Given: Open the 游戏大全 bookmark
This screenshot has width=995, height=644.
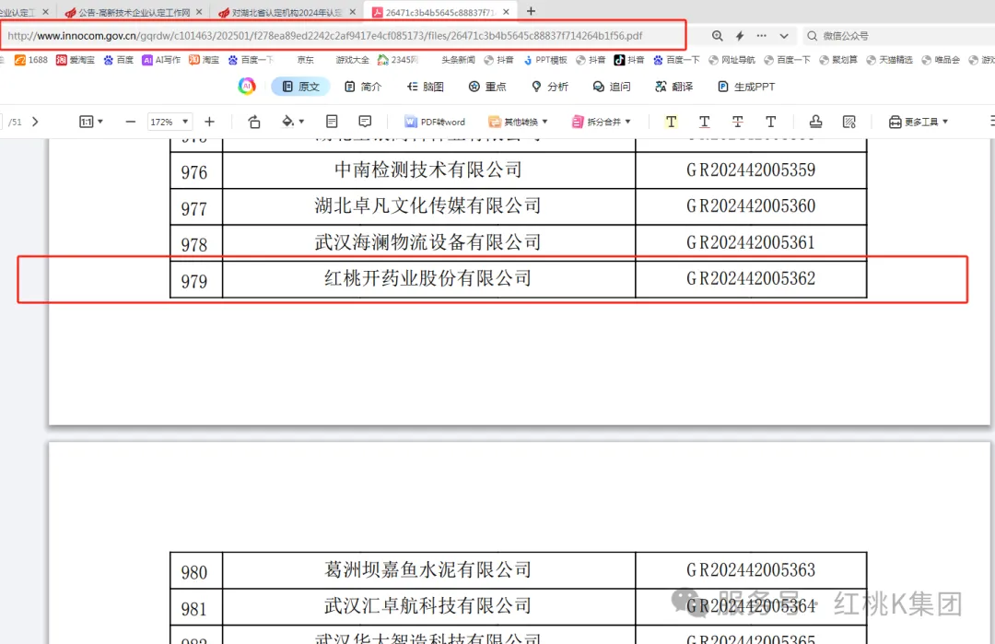Looking at the screenshot, I should (352, 60).
